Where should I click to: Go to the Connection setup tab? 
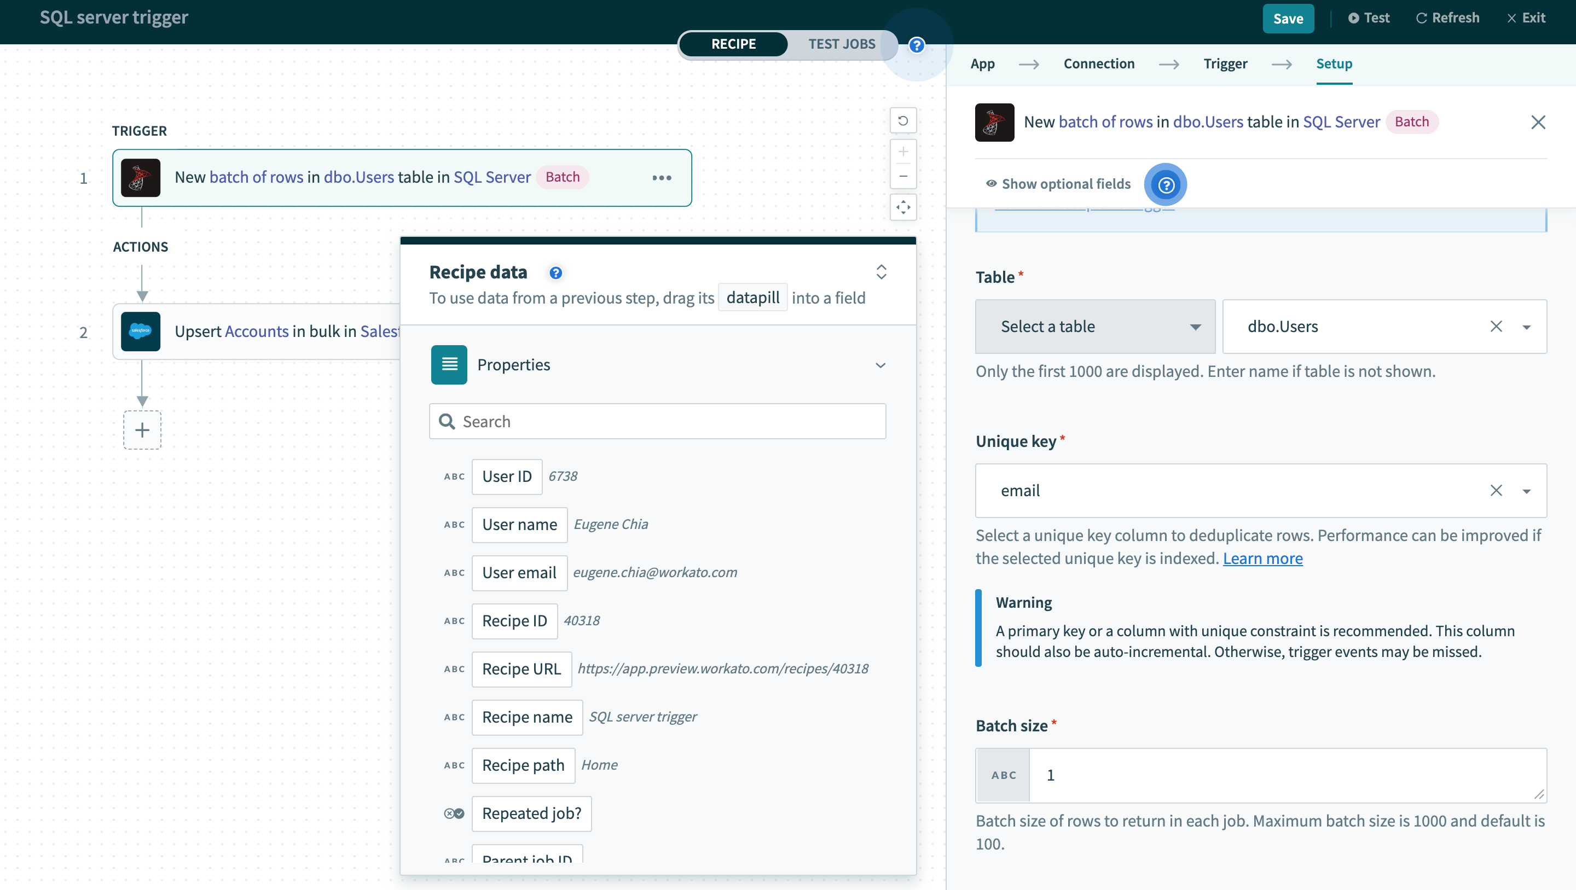(1099, 63)
